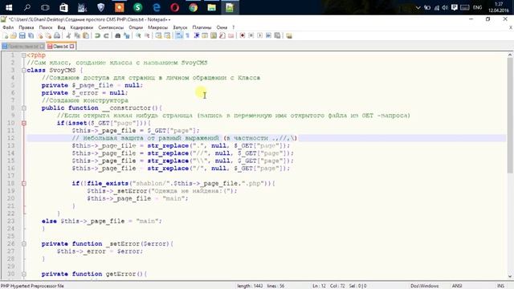Click the Redo toolbar icon
This screenshot has height=289, width=514.
point(106,35)
